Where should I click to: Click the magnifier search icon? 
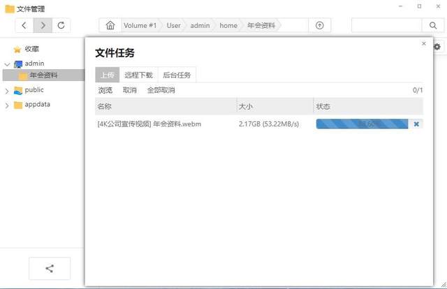pyautogui.click(x=433, y=25)
